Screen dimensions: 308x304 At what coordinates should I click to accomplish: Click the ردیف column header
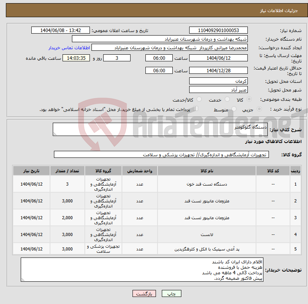(x=295, y=171)
